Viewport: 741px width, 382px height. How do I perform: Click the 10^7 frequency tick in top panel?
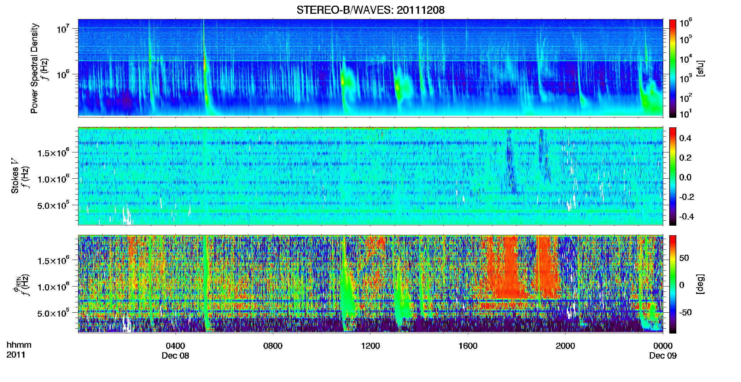tap(63, 28)
